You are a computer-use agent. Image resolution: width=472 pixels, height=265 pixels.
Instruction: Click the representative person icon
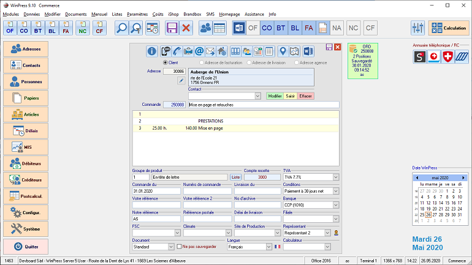tap(337, 233)
